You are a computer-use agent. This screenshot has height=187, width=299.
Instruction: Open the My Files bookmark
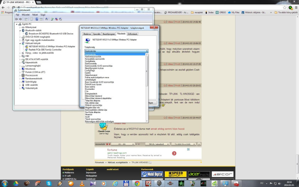coord(234,12)
